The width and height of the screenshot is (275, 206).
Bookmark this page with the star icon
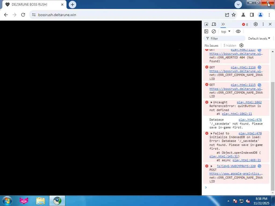(234, 15)
